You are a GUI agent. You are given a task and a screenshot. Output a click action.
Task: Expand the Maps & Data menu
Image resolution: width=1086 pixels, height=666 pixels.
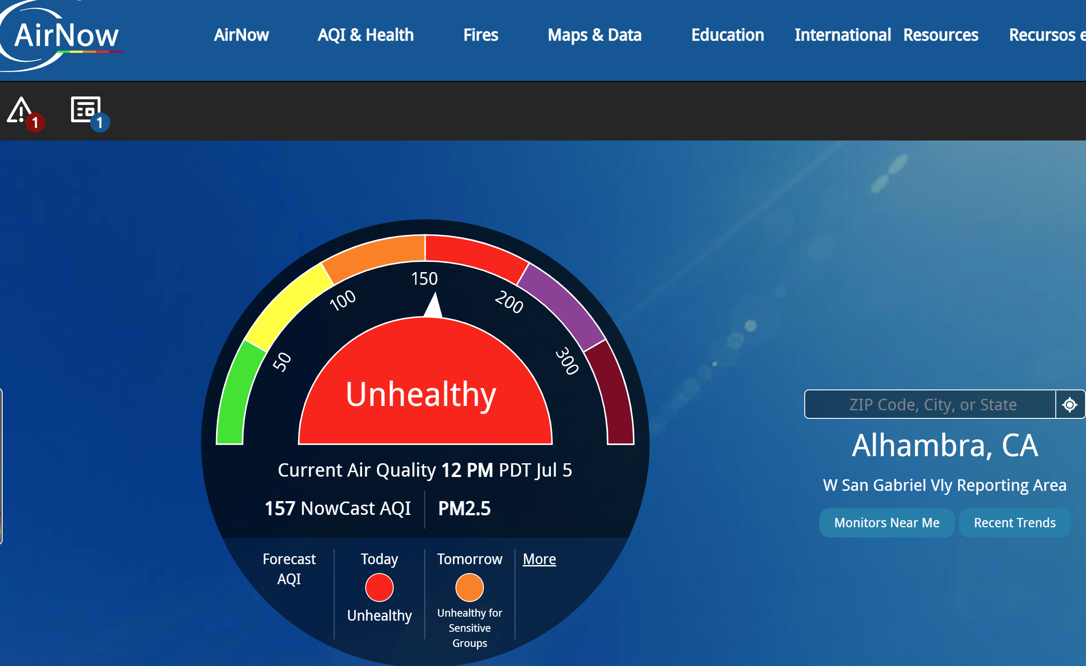point(594,35)
